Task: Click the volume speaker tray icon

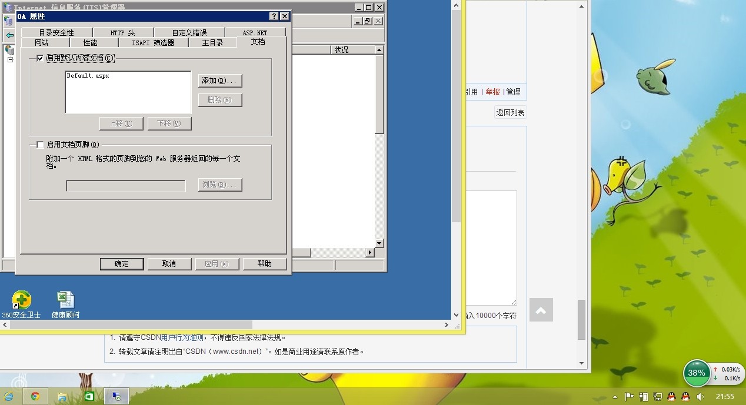Action: 700,397
